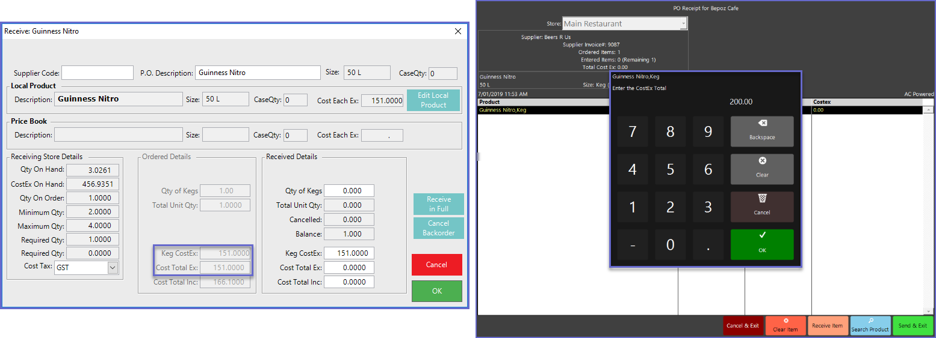Close the Receive: Guinness Nitro dialog
This screenshot has height=338, width=936.
[458, 31]
